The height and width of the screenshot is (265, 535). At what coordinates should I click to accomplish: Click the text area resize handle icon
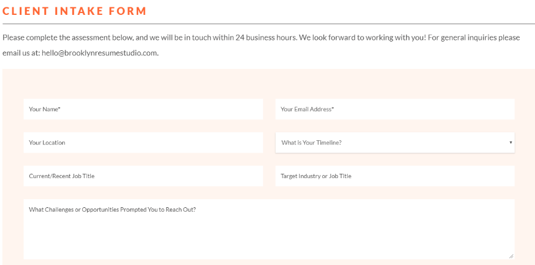(x=511, y=256)
